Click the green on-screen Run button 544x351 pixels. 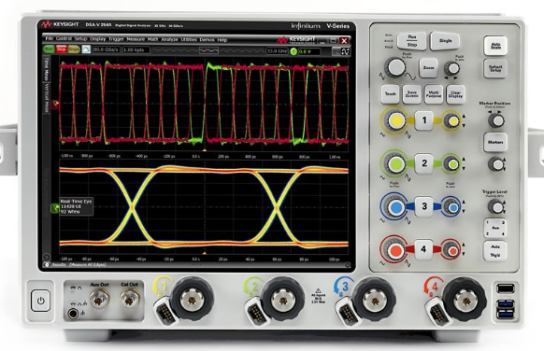tap(49, 49)
